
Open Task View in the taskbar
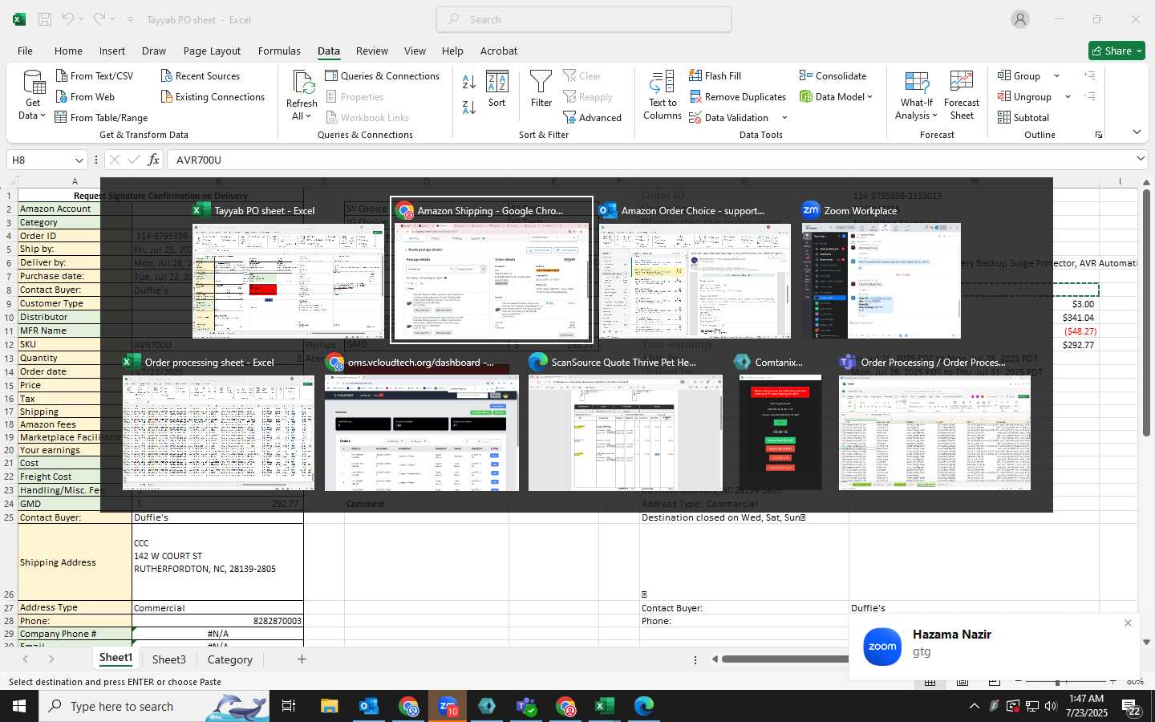click(288, 706)
